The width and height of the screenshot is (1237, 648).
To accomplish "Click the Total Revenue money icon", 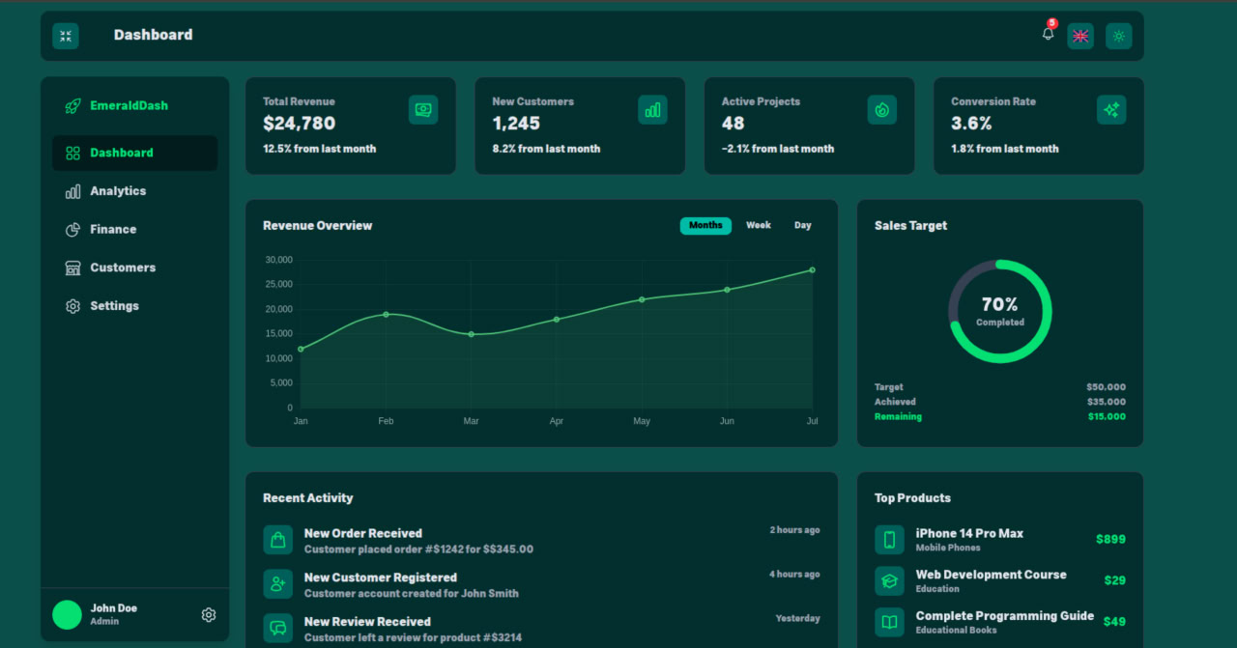I will (423, 109).
